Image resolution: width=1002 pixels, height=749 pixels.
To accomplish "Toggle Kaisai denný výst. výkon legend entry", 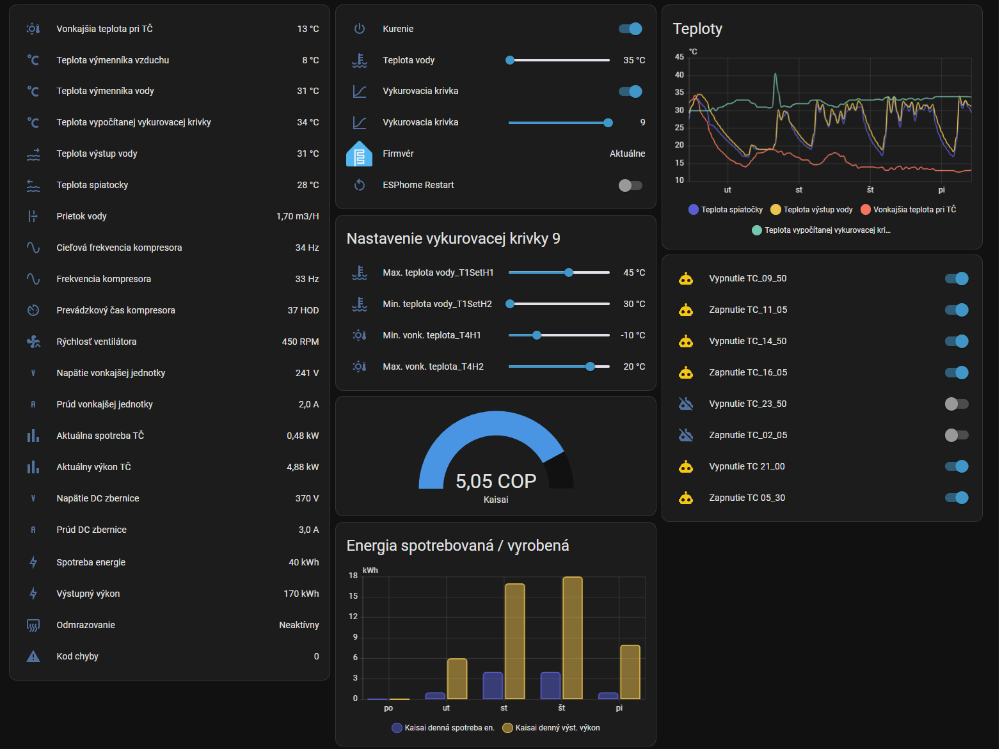I will [552, 728].
